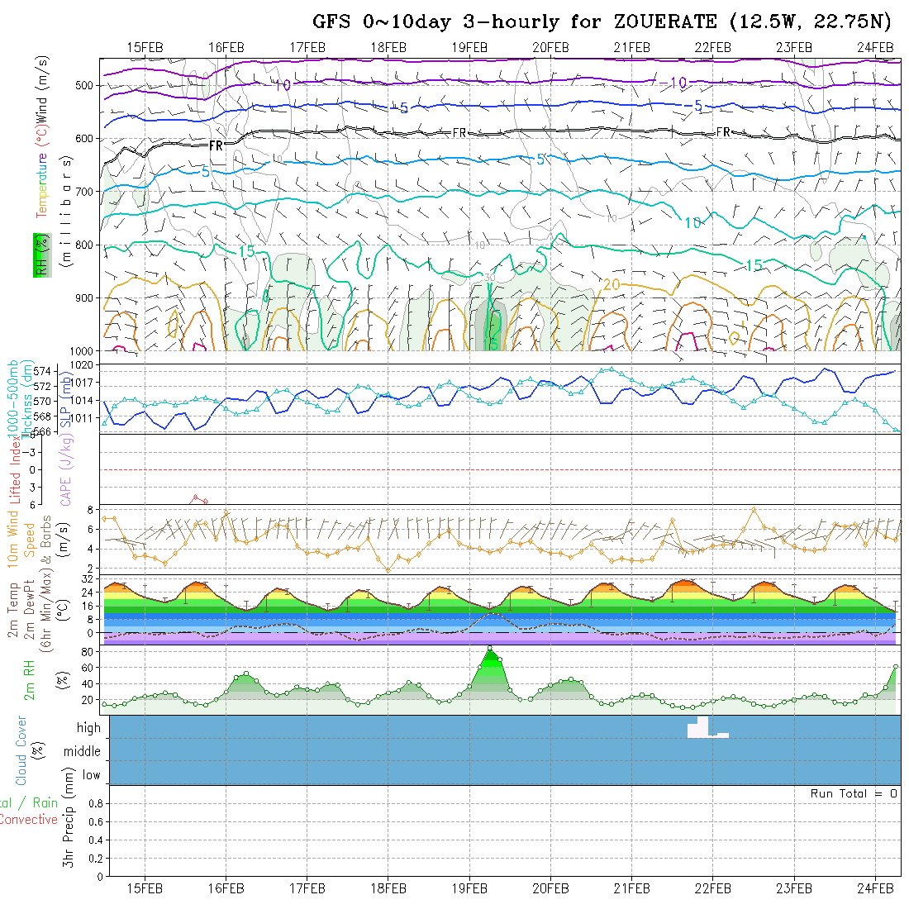
Task: Click the 2m RH peak on 19FEB
Action: tap(490, 650)
